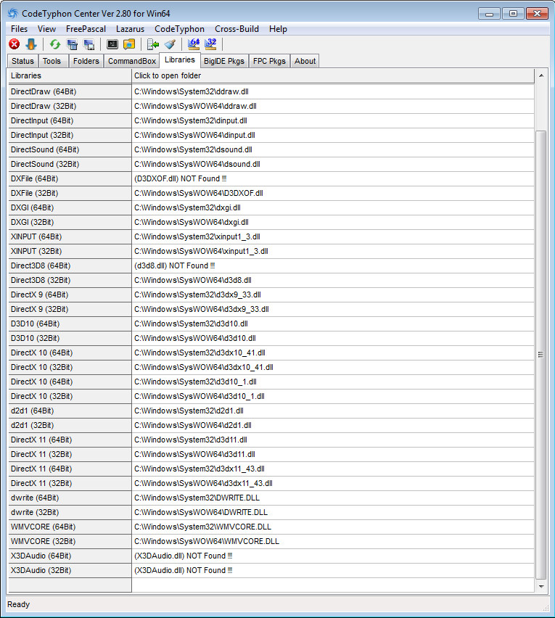Open folder C:\Windows\SysWOW64\dsound.dll
Screen dimensions: 555x618
click(x=333, y=164)
